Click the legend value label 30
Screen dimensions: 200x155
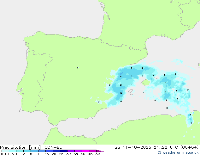[x=68, y=154]
